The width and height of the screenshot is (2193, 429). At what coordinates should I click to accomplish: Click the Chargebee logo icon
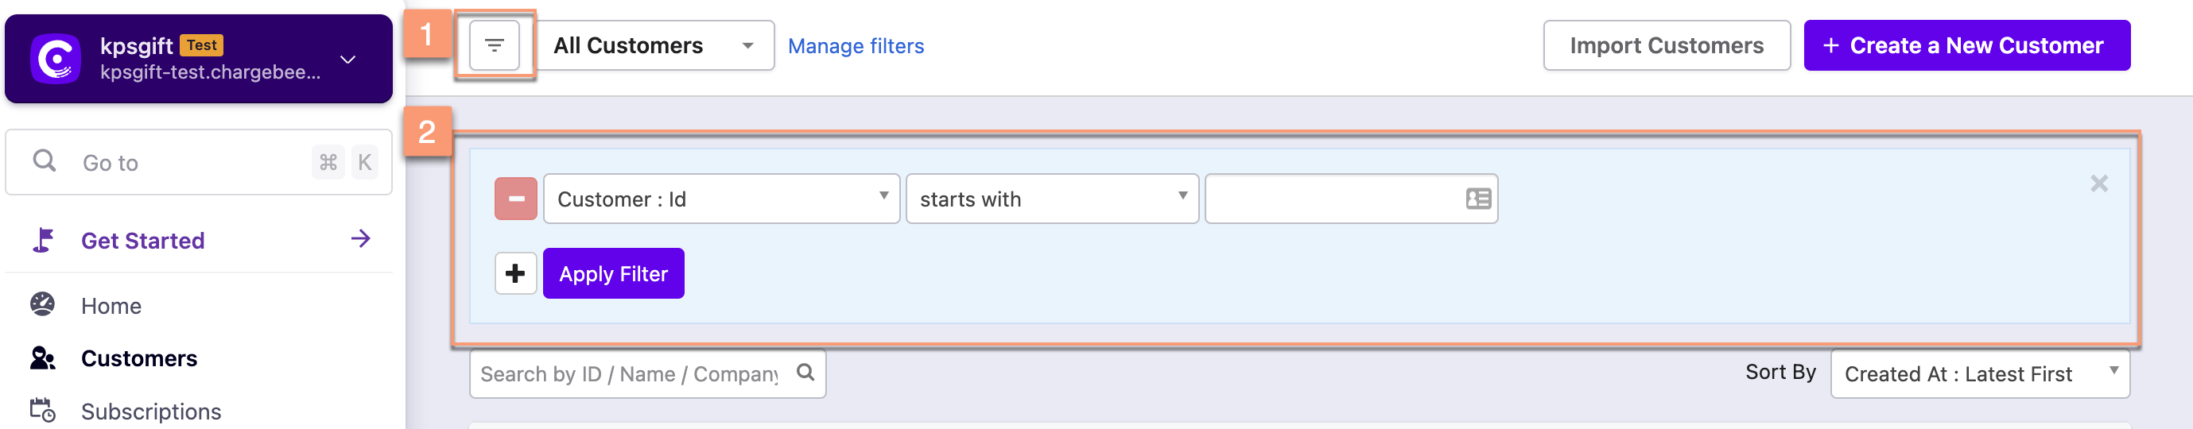pyautogui.click(x=56, y=59)
